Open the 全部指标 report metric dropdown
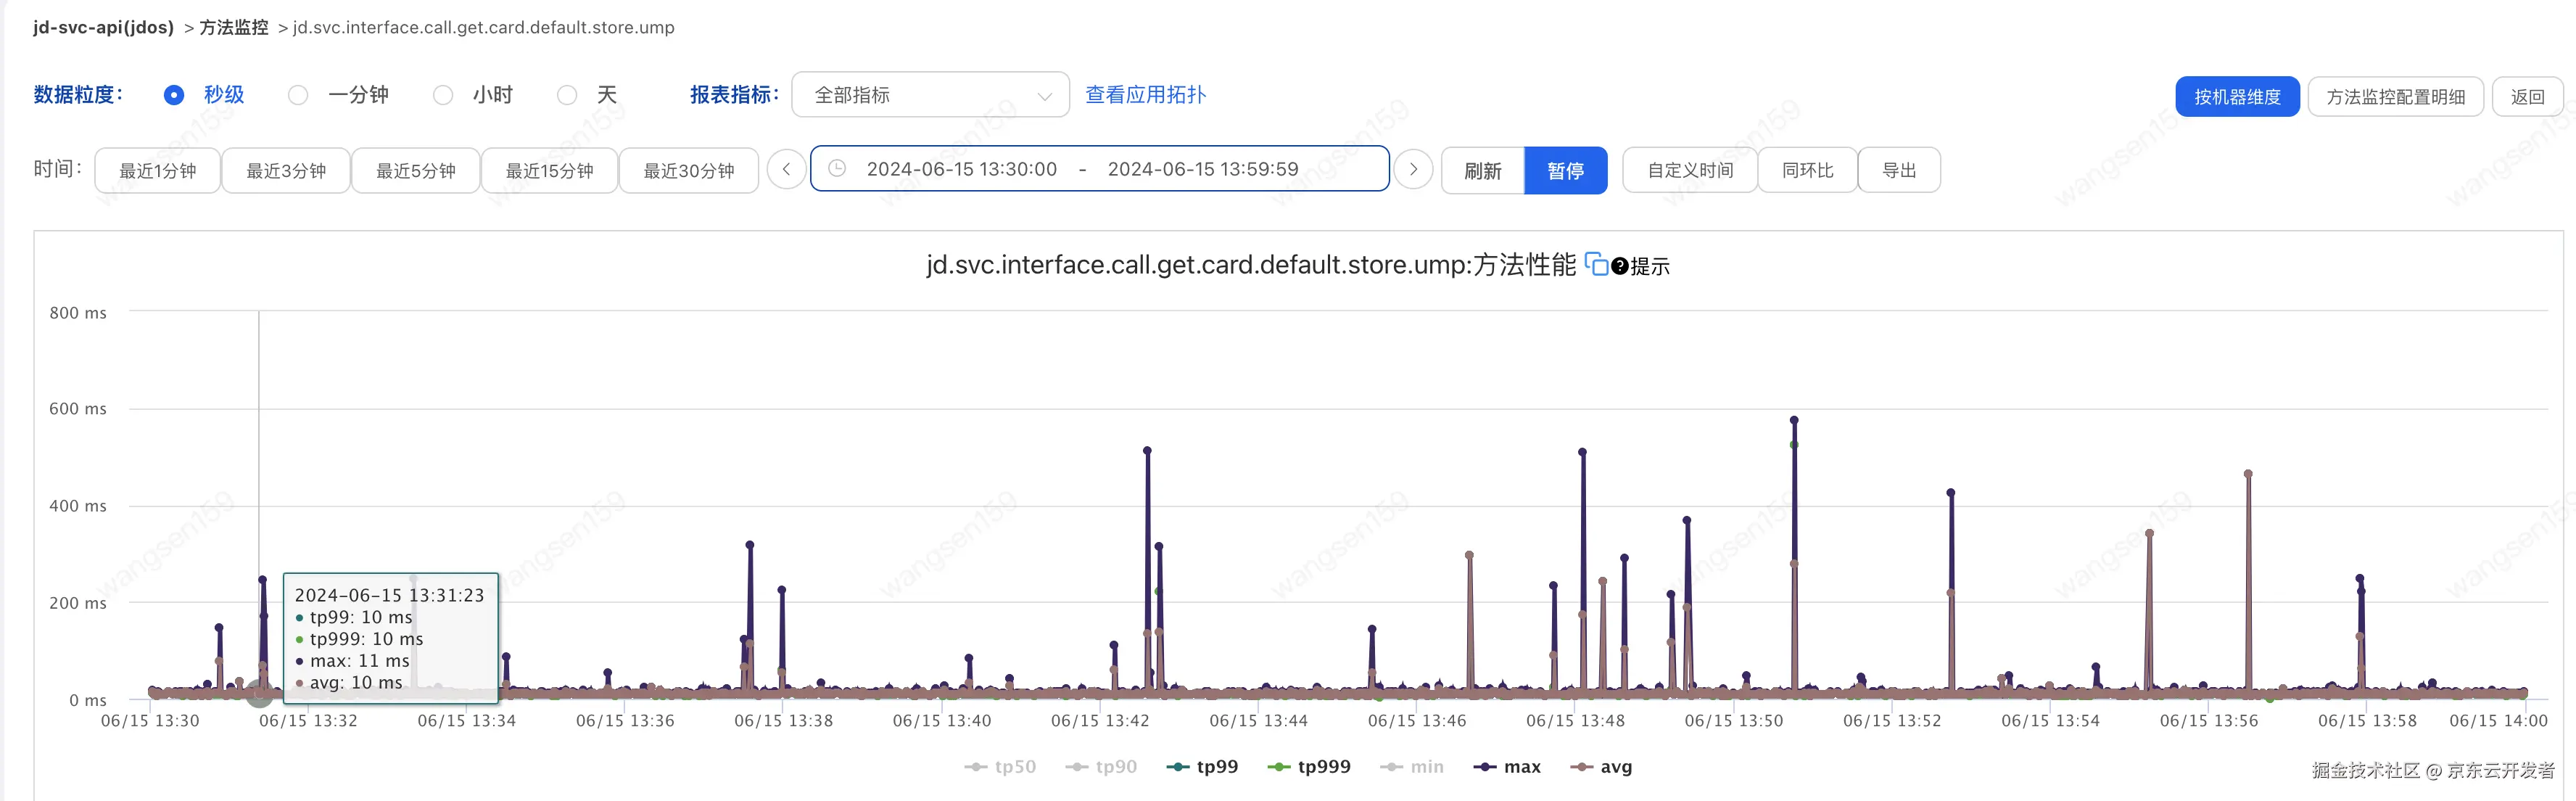 [930, 95]
